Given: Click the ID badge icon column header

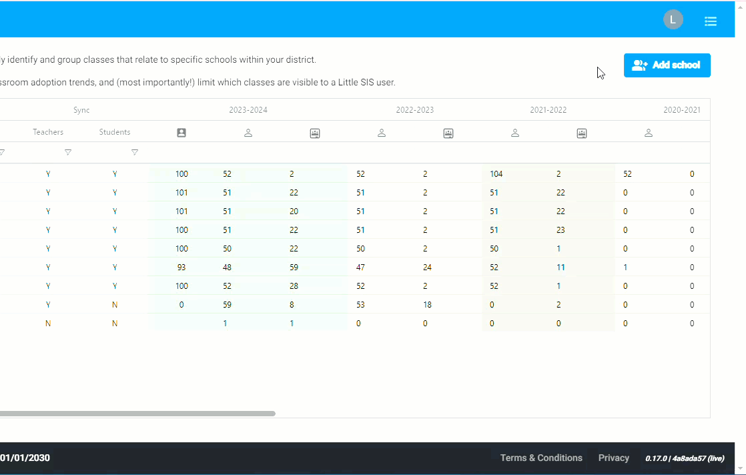Looking at the screenshot, I should (181, 133).
